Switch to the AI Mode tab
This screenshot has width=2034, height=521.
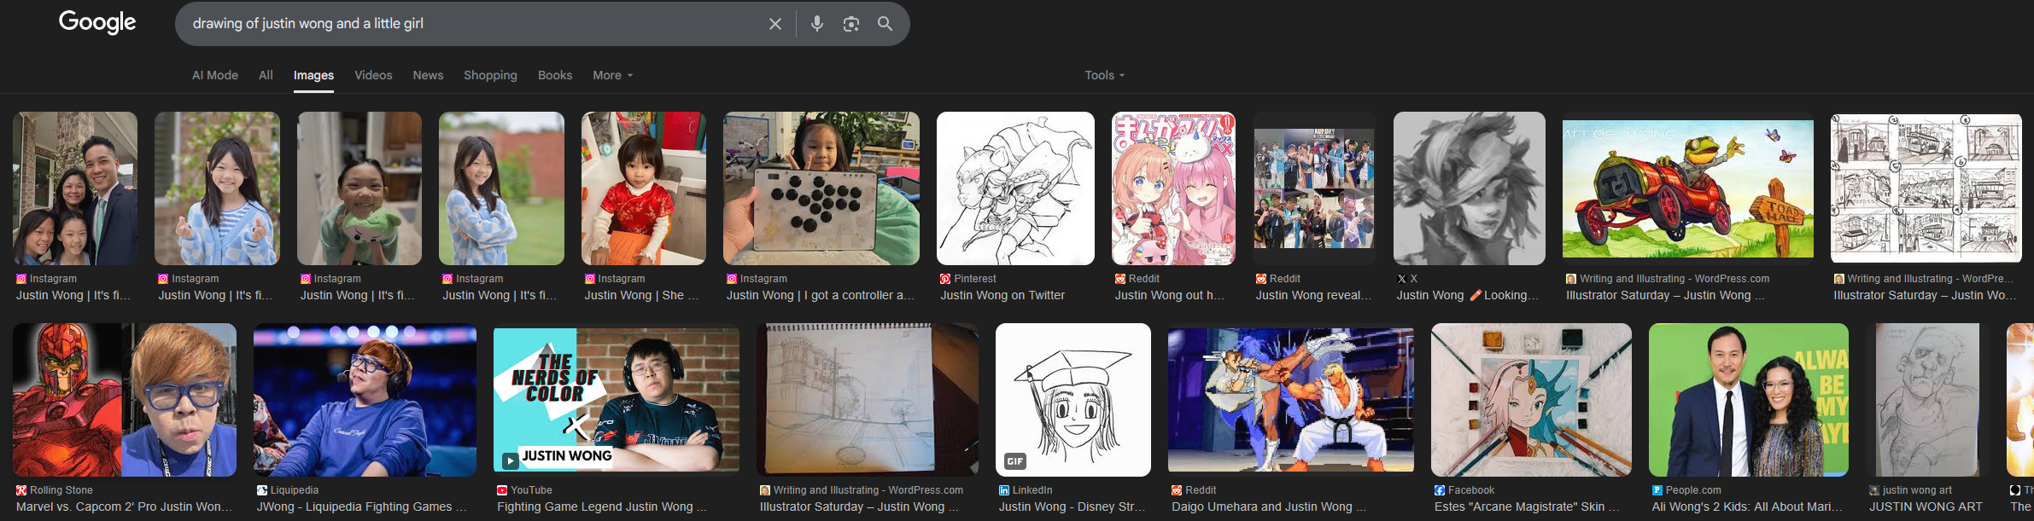[x=215, y=75]
